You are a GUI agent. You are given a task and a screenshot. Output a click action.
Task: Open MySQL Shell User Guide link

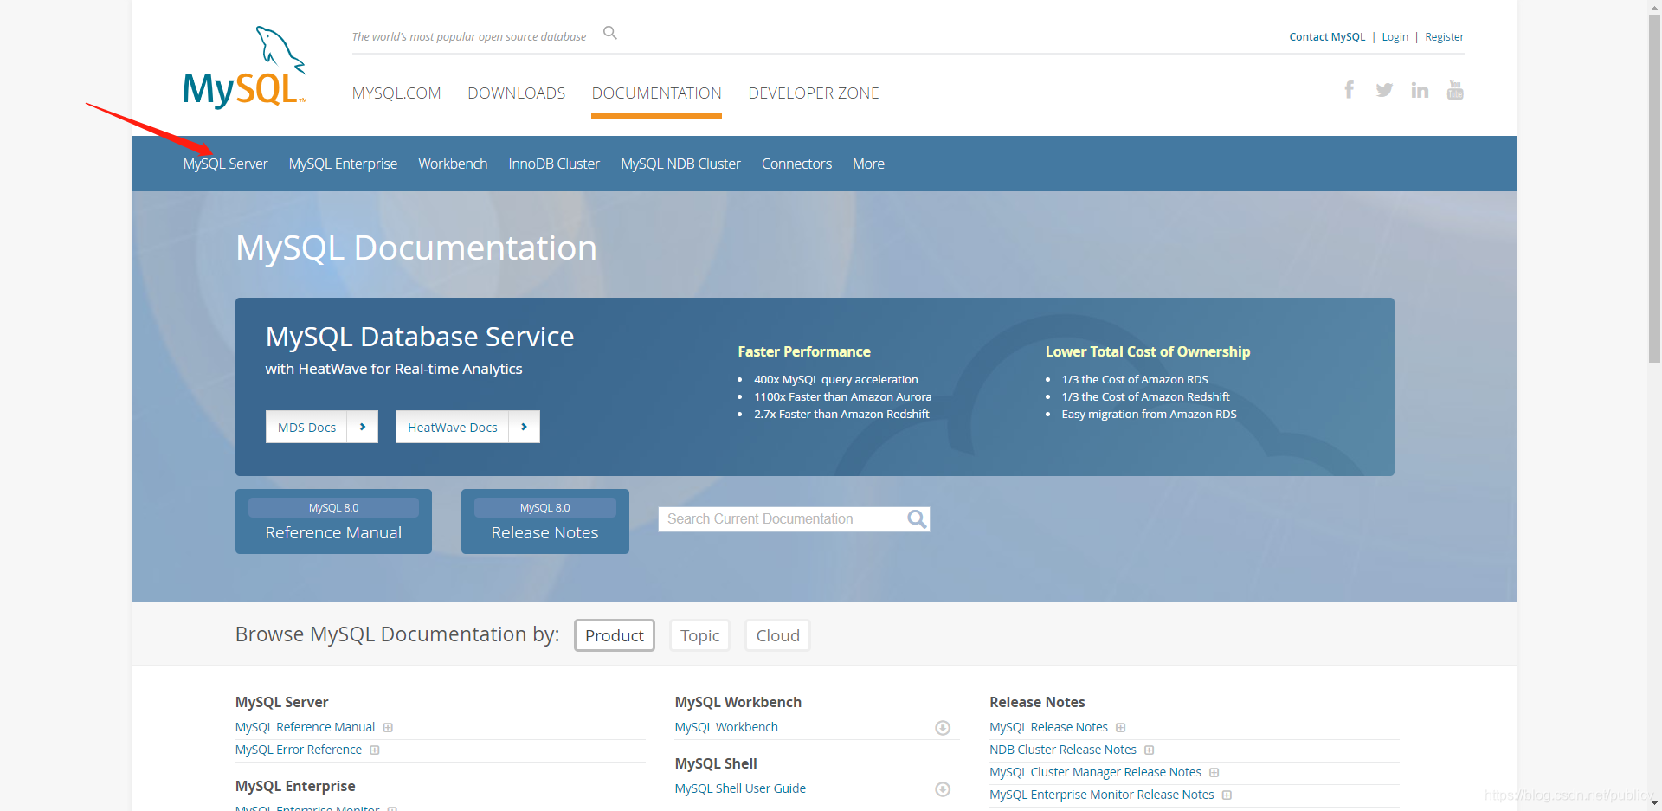(740, 789)
